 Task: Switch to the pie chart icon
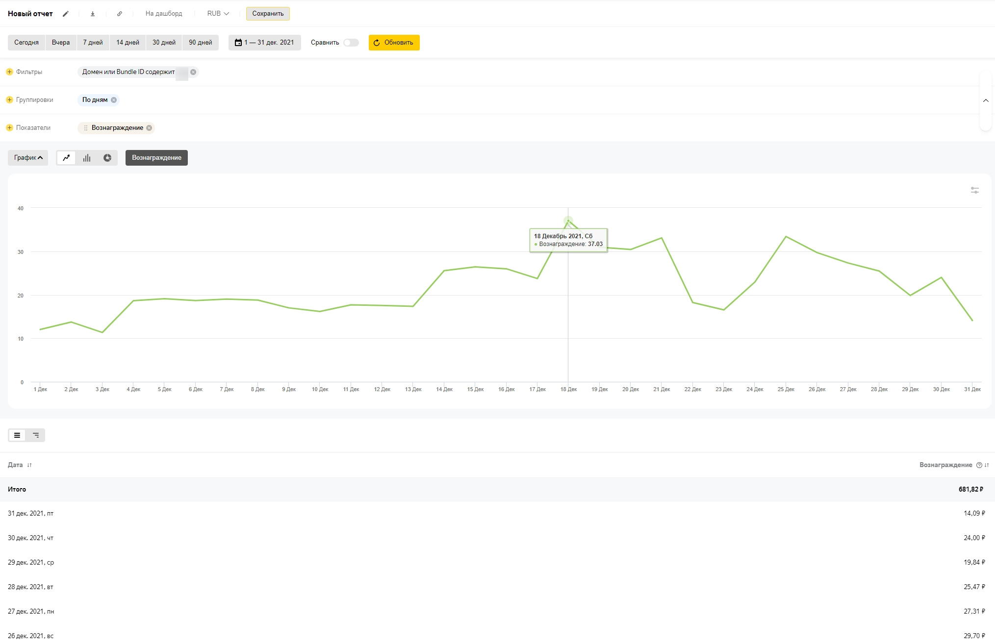107,158
